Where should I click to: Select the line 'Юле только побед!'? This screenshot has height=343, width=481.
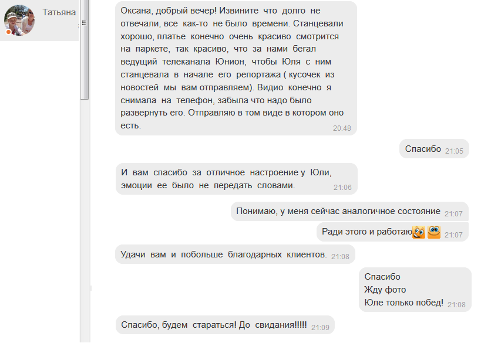pyautogui.click(x=403, y=303)
